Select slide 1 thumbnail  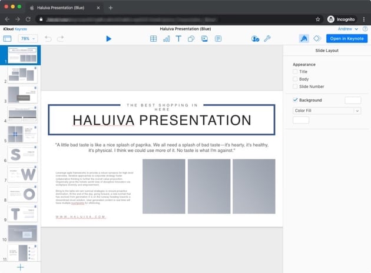22,55
